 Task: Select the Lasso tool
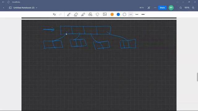(x=97, y=14)
